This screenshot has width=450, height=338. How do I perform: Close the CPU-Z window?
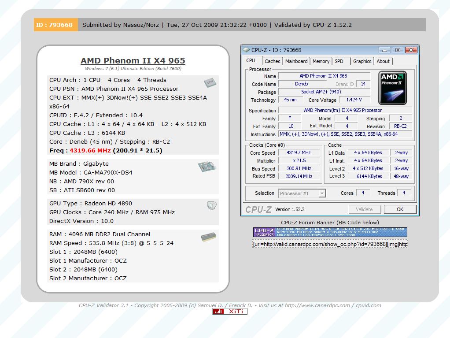pyautogui.click(x=411, y=50)
